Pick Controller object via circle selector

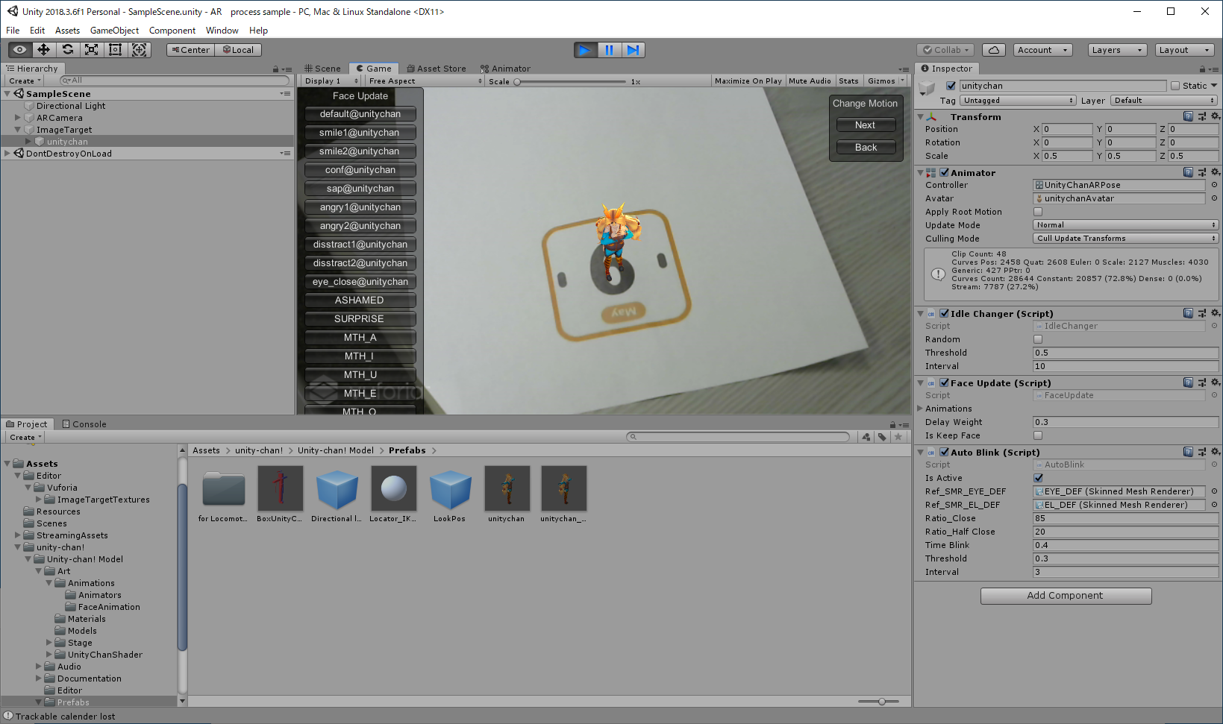[1214, 185]
